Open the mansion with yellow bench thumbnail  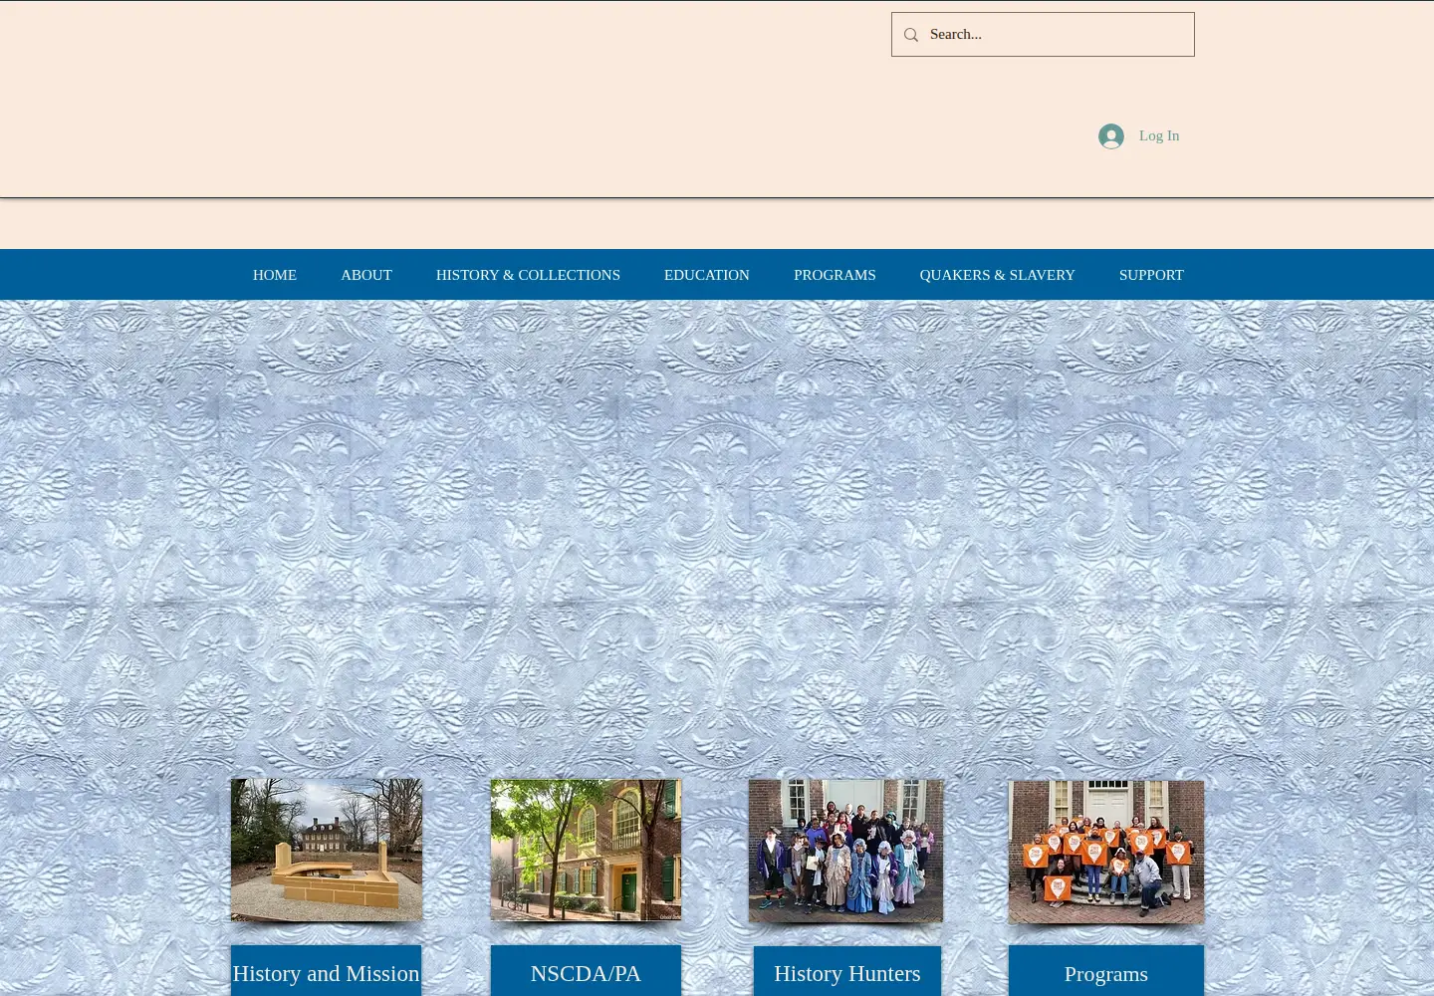(x=327, y=850)
